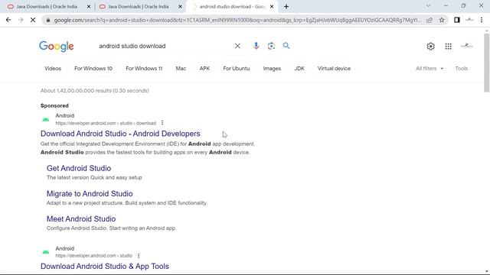
Task: Apply the For Windows 11 filter
Action: [x=144, y=68]
